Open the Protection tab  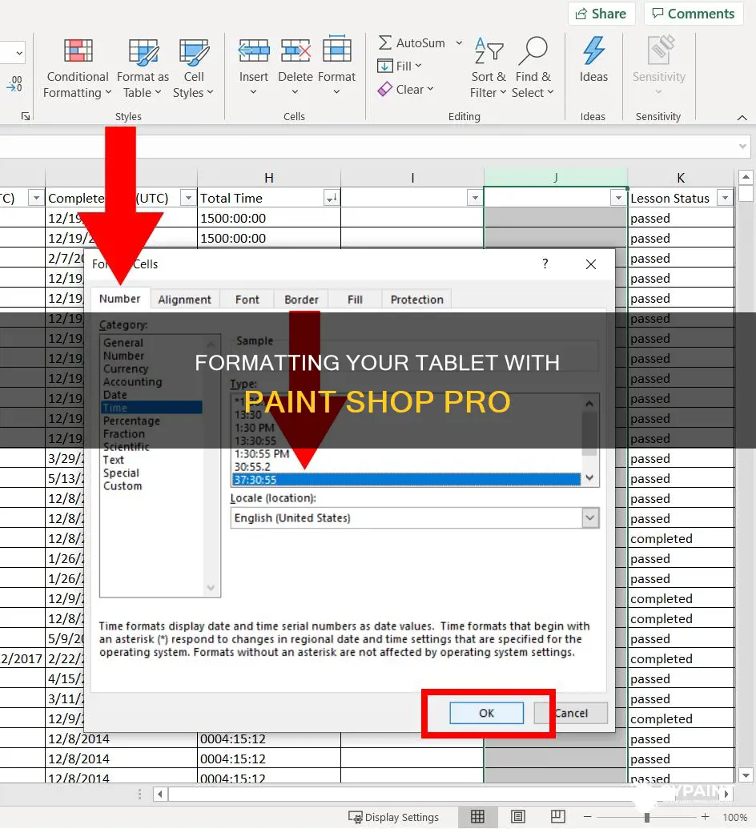(416, 300)
